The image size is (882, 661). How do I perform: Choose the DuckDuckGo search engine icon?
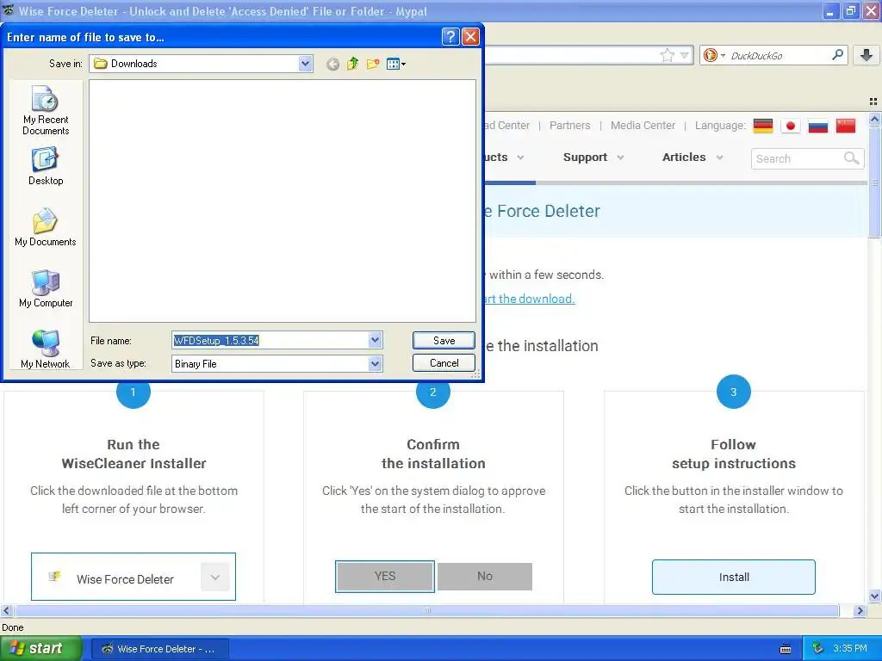click(711, 55)
